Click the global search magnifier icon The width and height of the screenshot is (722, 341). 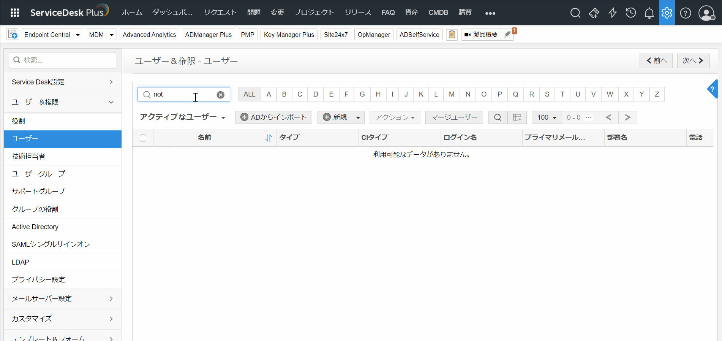[x=575, y=13]
